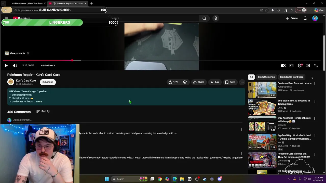This screenshot has width=326, height=183.
Task: Like the video (1.7K thumbs up)
Action: (173, 82)
